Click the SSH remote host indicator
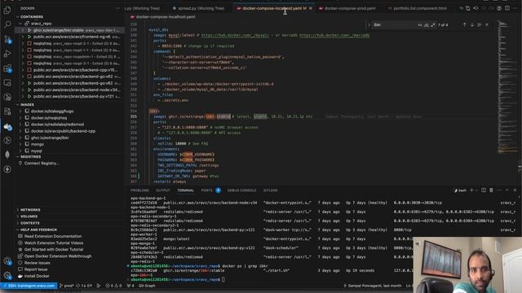The height and width of the screenshot is (293, 522). coord(29,286)
